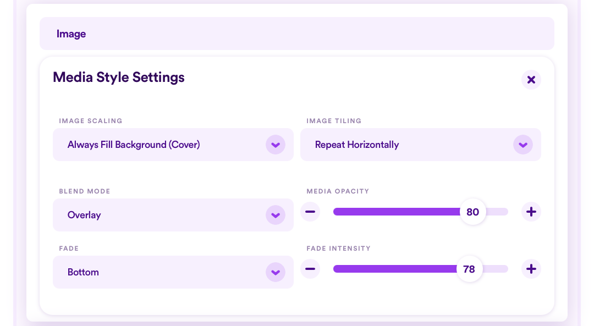Close the Media Style Settings panel
This screenshot has width=594, height=326.
531,80
